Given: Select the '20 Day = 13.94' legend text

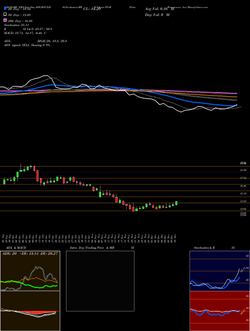Looking at the screenshot, I should point(19,9).
